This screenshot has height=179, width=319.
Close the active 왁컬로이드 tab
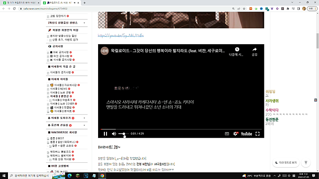click(78, 3)
